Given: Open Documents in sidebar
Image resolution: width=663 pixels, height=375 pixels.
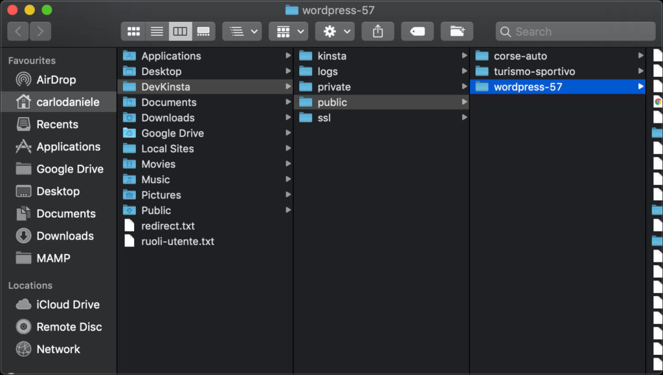Looking at the screenshot, I should pyautogui.click(x=58, y=213).
